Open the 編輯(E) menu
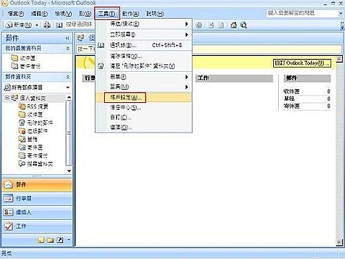This screenshot has height=259, width=345. point(39,14)
